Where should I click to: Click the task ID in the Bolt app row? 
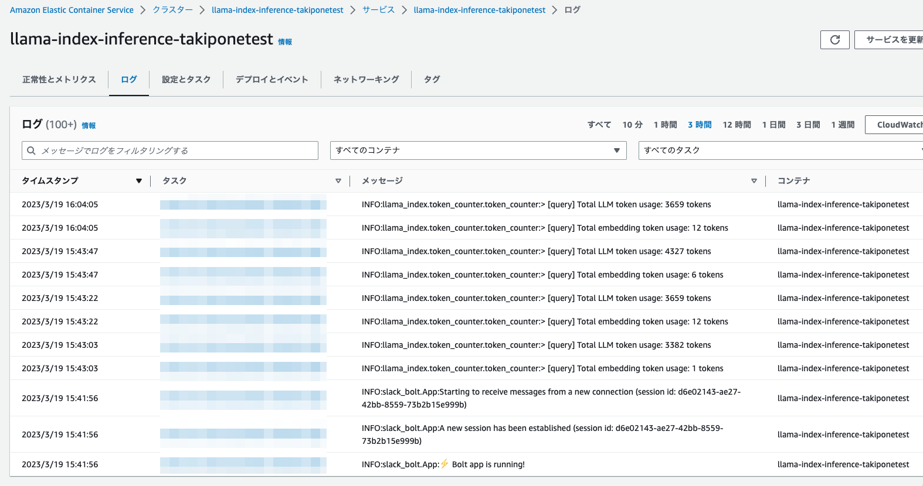coord(243,465)
